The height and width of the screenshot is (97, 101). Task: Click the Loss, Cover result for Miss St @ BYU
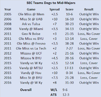point(89,78)
